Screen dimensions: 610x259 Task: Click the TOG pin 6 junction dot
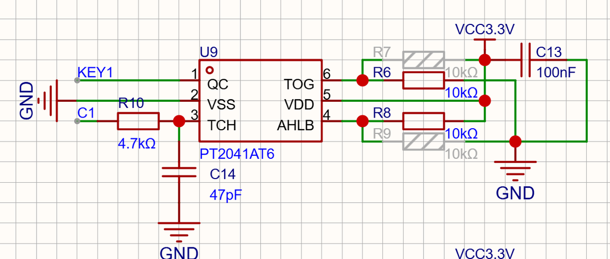click(362, 80)
